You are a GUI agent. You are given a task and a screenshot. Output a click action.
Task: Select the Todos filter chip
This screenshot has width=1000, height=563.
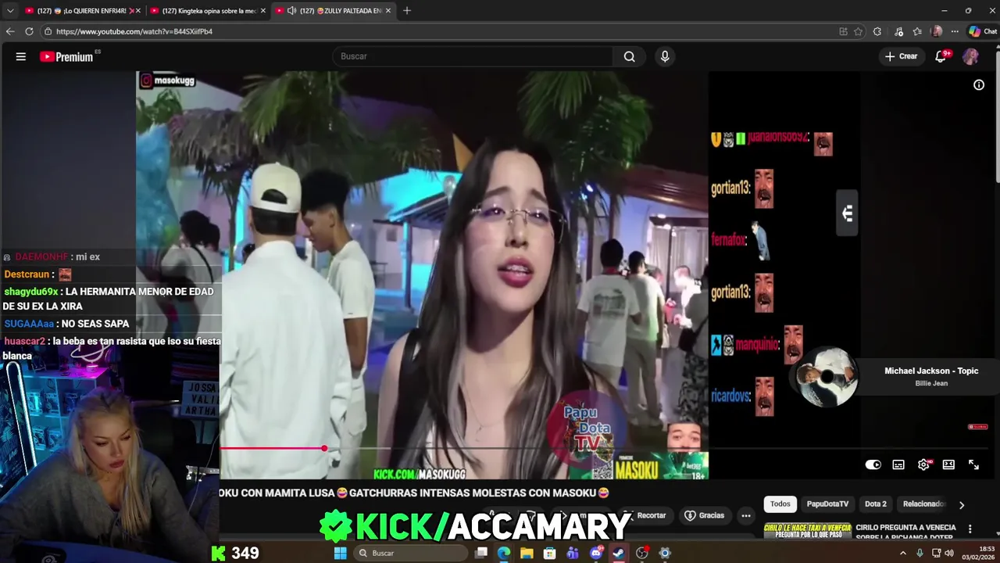[780, 504]
